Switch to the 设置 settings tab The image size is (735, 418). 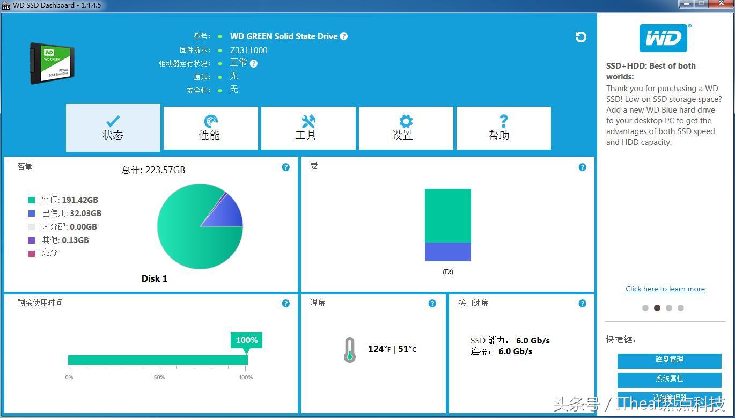(x=406, y=128)
